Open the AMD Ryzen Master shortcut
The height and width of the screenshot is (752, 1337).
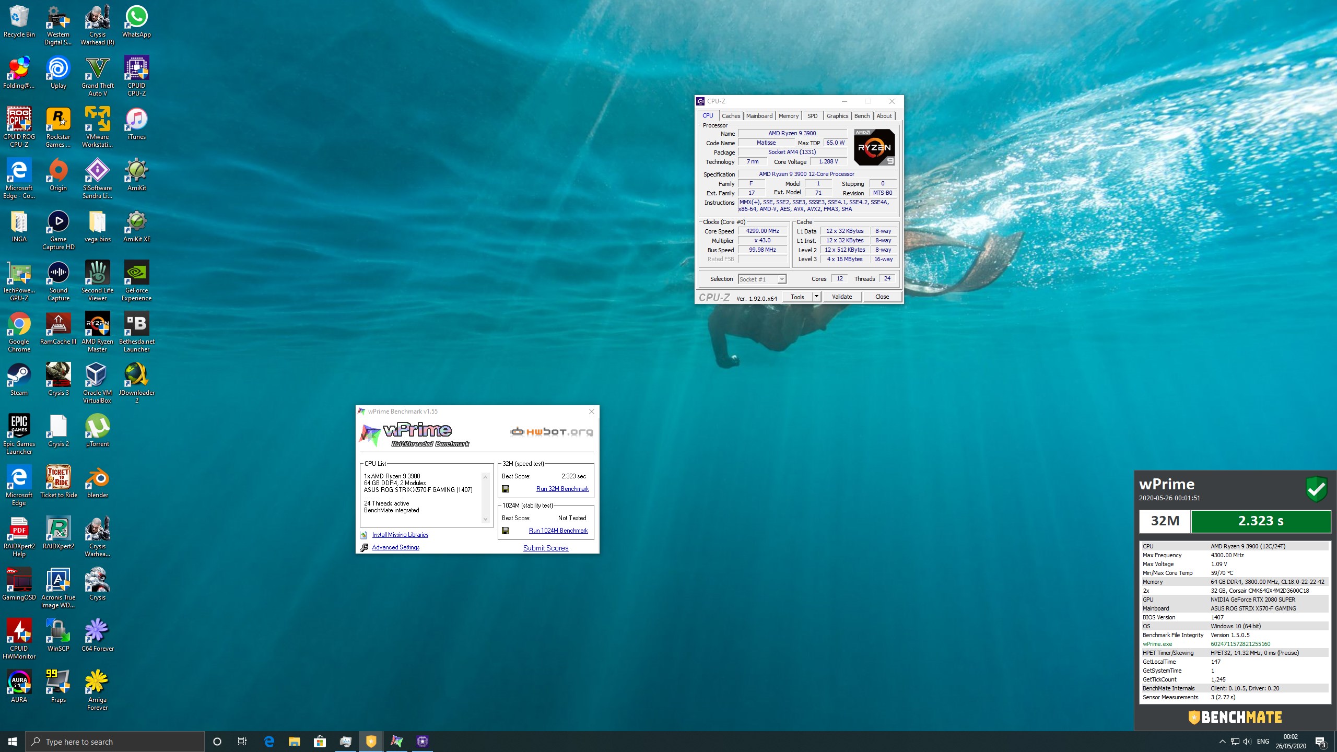(x=97, y=333)
